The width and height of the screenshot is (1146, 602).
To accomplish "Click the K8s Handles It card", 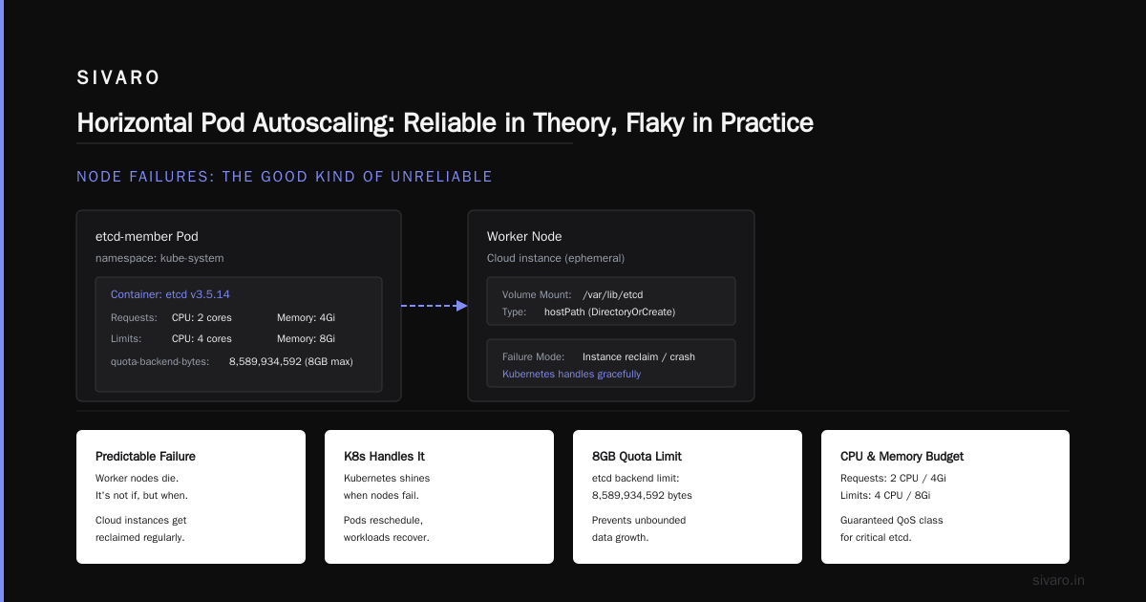I will [439, 497].
